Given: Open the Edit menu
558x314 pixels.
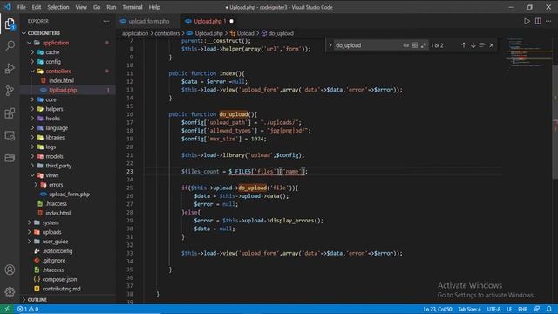Looking at the screenshot, I should (37, 7).
